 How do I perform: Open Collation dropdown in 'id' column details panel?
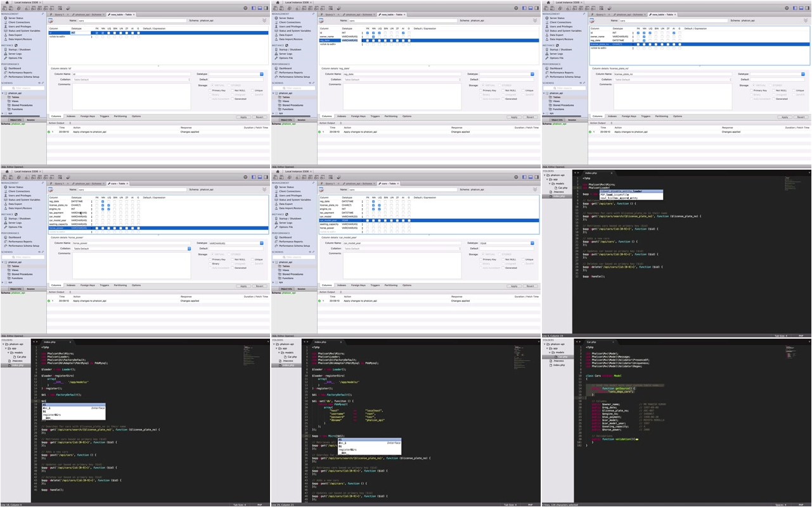[x=131, y=80]
